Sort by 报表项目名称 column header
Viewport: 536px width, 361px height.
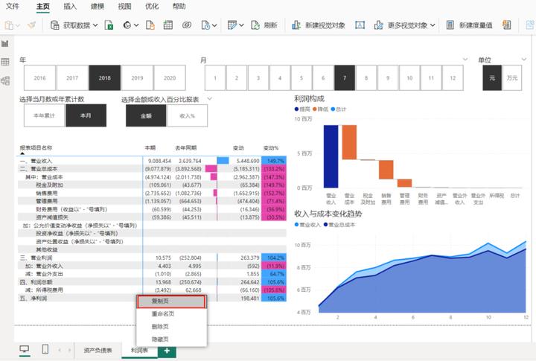[x=36, y=147]
